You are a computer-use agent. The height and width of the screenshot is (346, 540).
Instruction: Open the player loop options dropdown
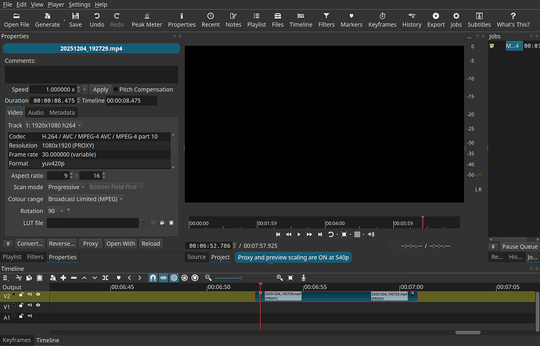pos(337,234)
